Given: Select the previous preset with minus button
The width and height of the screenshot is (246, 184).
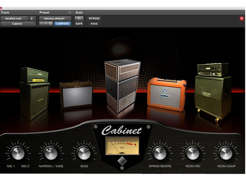Looking at the screenshot, I should point(41,24).
